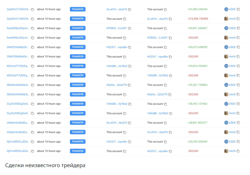Copy USDC token in +31,085.346454 row
The image size is (250, 175).
tap(238, 9)
